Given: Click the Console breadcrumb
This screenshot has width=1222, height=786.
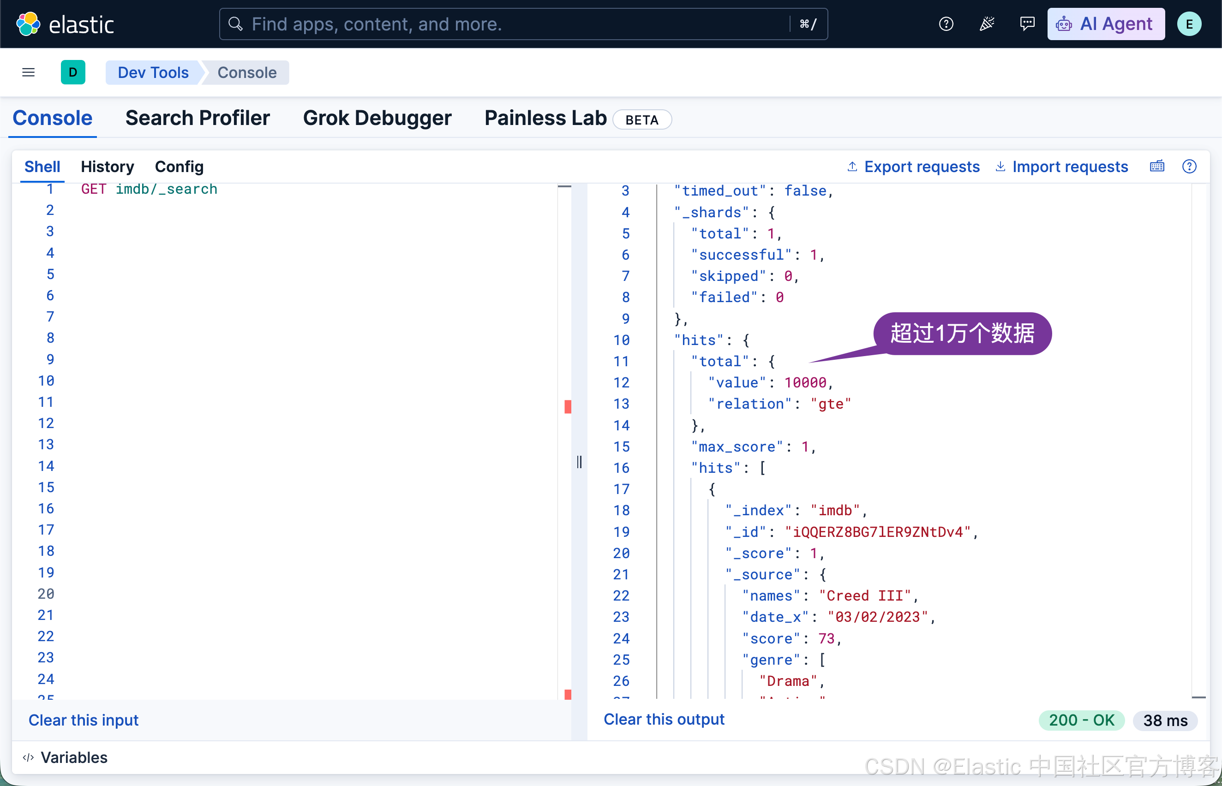Looking at the screenshot, I should coord(246,72).
